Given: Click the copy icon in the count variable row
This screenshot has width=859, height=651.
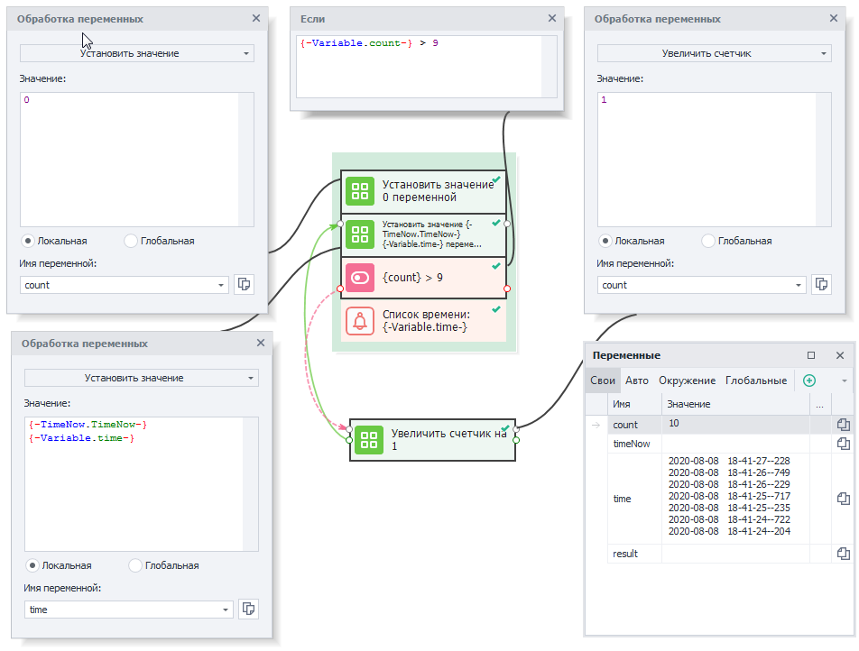Looking at the screenshot, I should point(843,425).
